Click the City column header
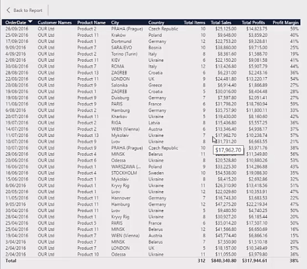Viewport: 307px width, 269px height. pyautogui.click(x=115, y=22)
